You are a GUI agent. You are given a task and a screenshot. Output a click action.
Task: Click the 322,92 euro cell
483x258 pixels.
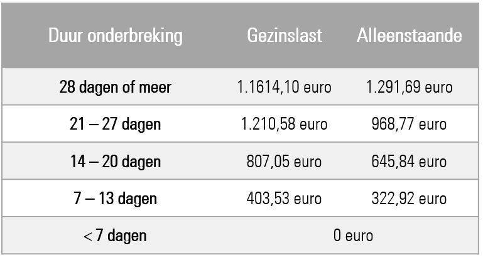point(409,199)
